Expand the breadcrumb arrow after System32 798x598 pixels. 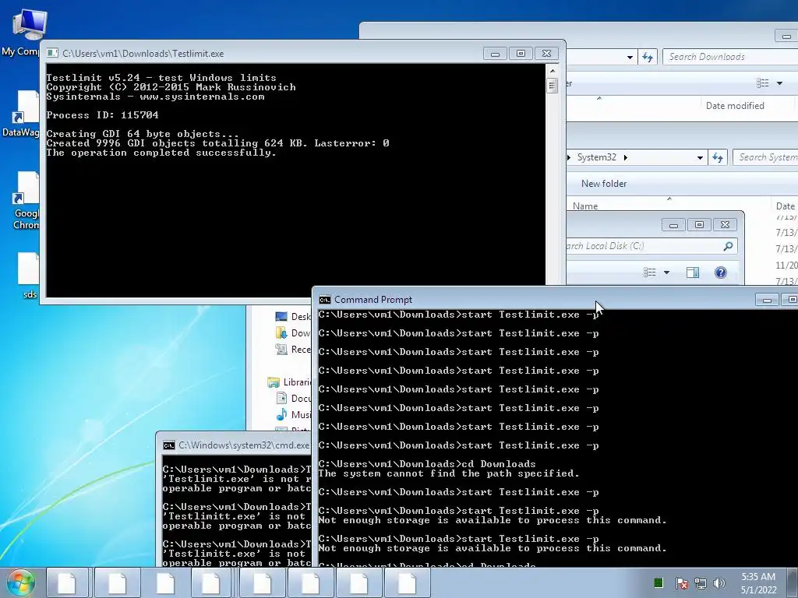point(626,157)
